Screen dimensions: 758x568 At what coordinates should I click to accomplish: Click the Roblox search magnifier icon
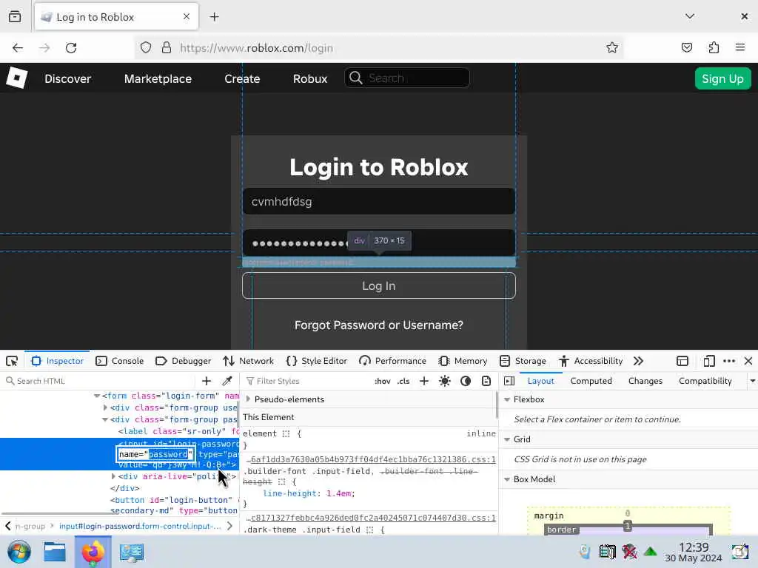coord(356,78)
